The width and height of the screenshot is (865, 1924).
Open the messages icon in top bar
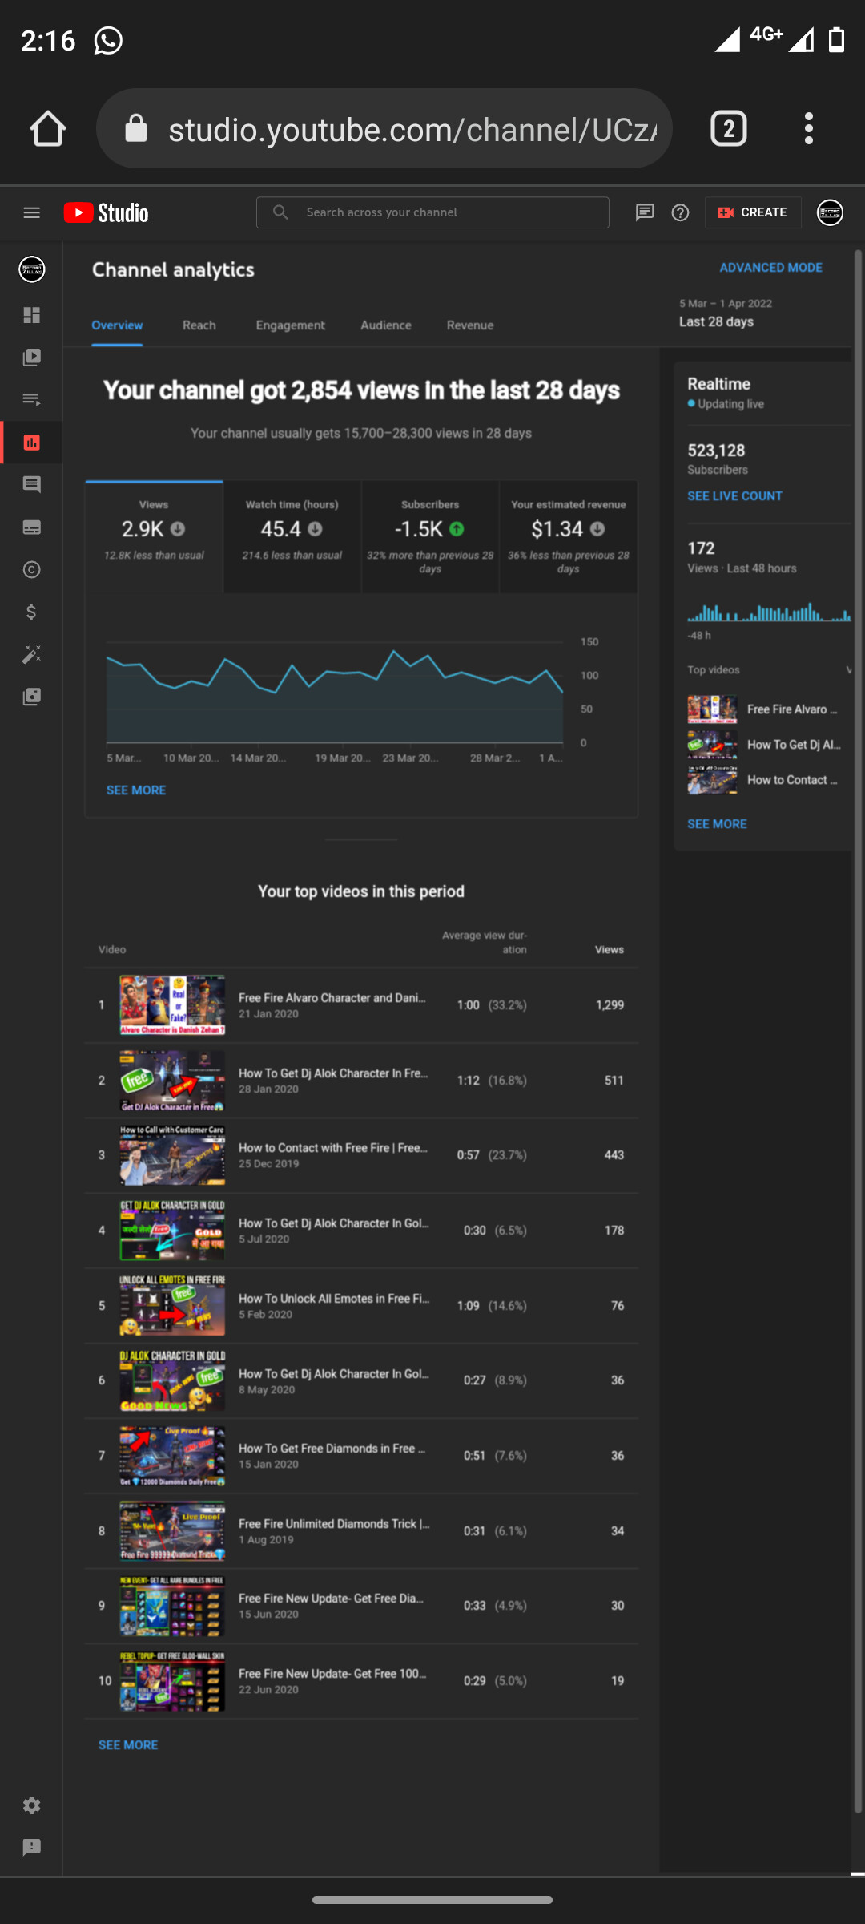(645, 212)
